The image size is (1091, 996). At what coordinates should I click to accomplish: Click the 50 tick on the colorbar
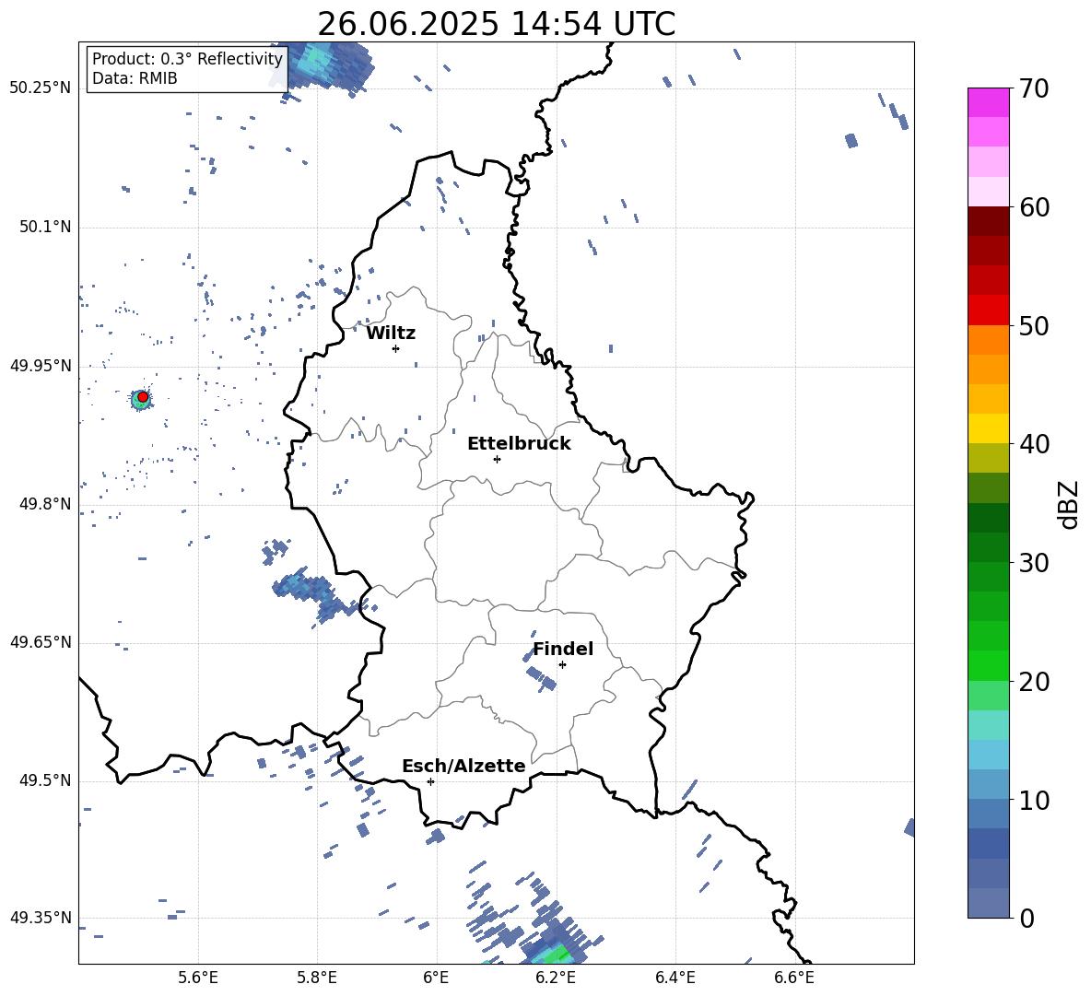pyautogui.click(x=1034, y=325)
